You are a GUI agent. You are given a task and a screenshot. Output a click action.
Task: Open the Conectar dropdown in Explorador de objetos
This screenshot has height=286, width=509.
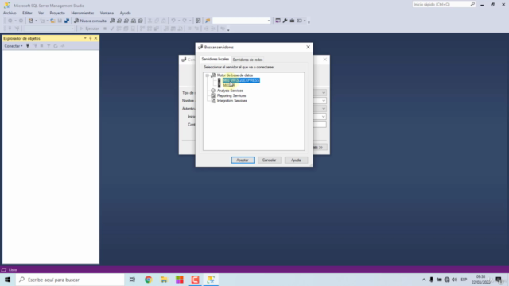14,46
